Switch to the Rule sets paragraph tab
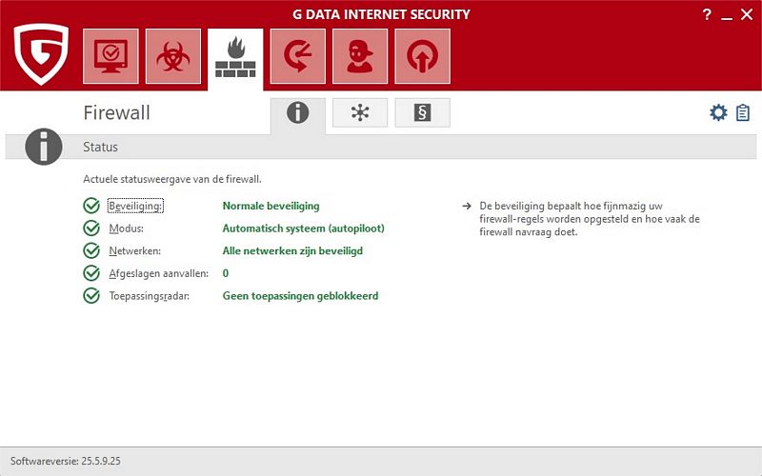This screenshot has height=476, width=762. tap(422, 112)
